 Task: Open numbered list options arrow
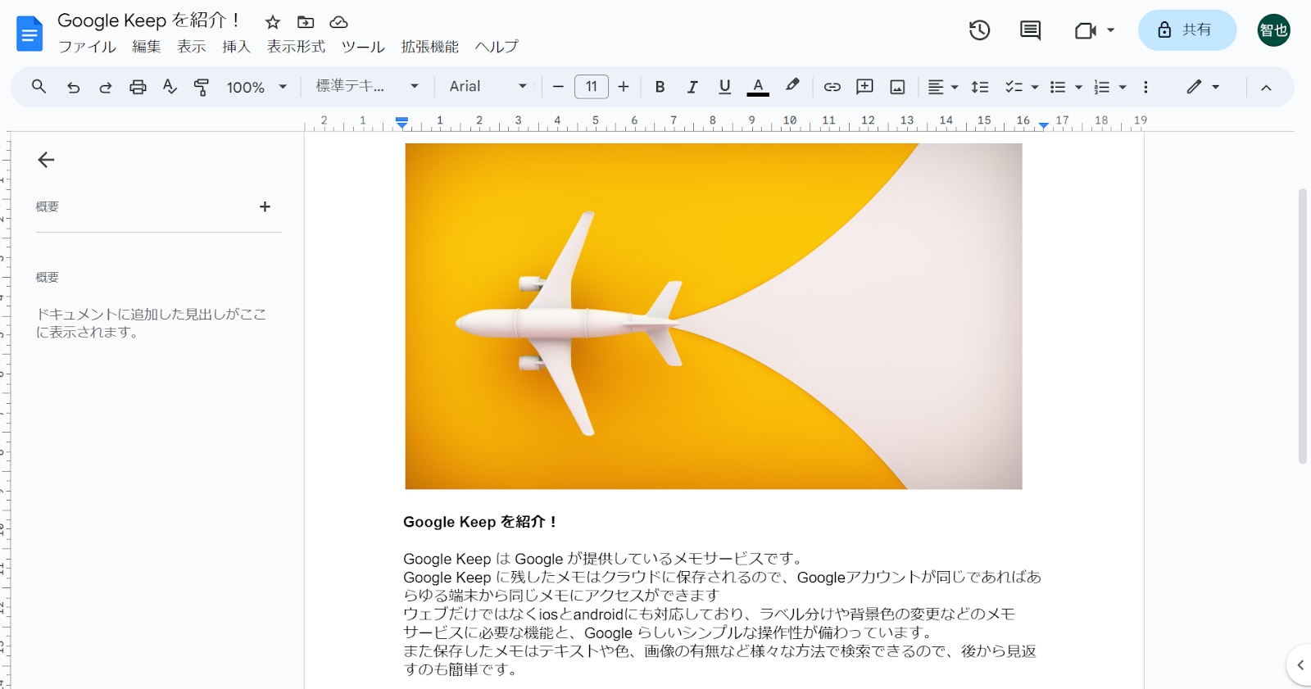coord(1123,87)
